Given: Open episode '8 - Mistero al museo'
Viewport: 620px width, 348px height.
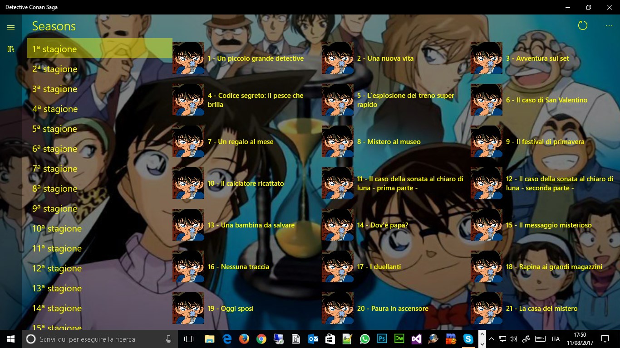Looking at the screenshot, I should point(394,141).
